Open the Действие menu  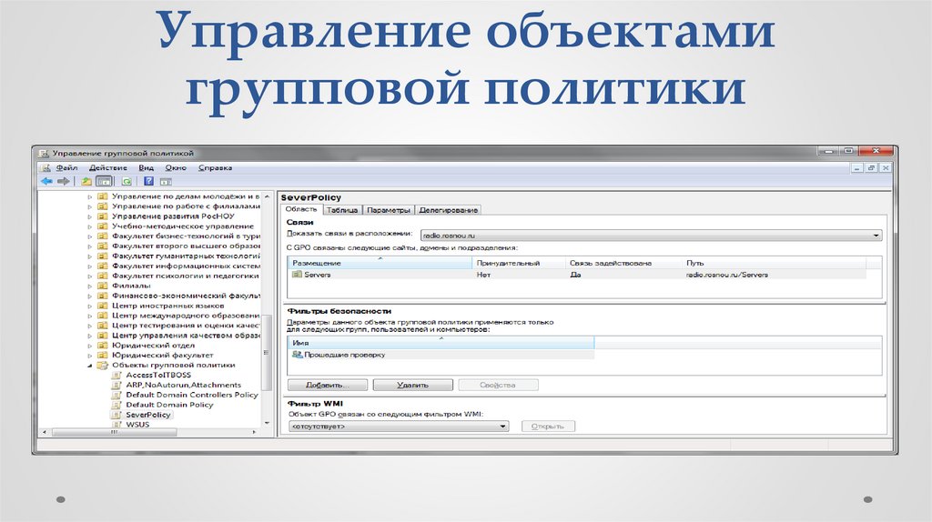click(107, 168)
